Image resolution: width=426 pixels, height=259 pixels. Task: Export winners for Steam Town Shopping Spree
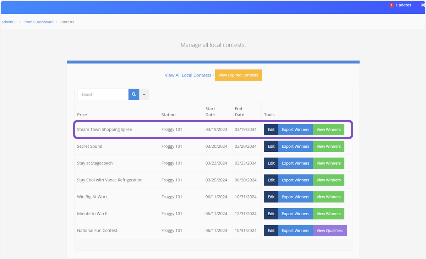pyautogui.click(x=295, y=129)
